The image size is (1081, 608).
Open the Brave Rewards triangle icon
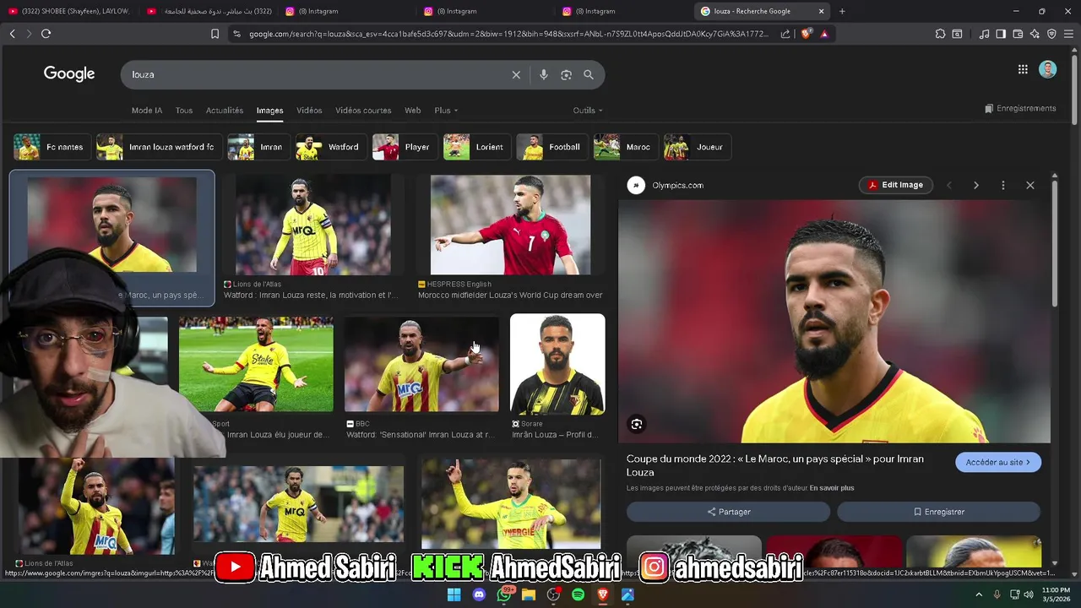pos(824,34)
